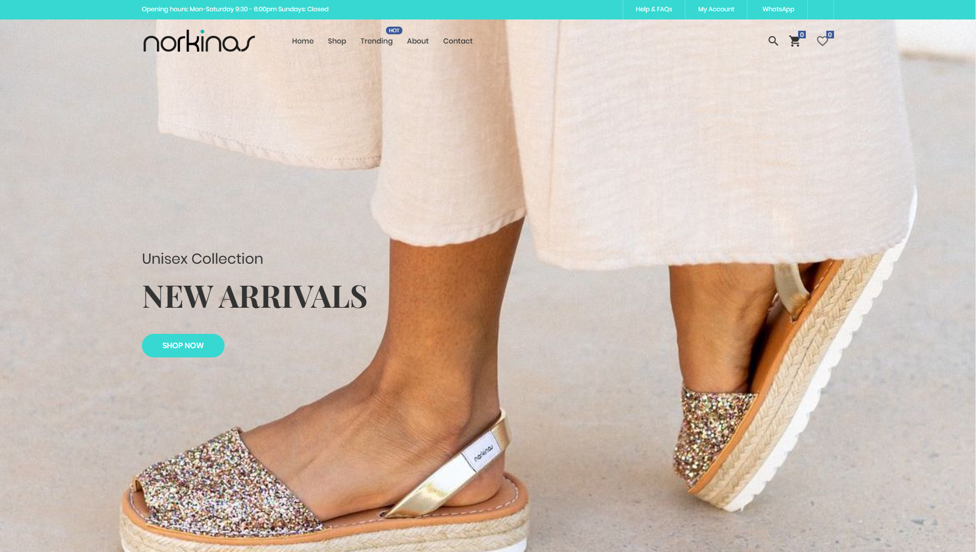Open Help & FAQs link
Screen dimensions: 976x552
654,9
